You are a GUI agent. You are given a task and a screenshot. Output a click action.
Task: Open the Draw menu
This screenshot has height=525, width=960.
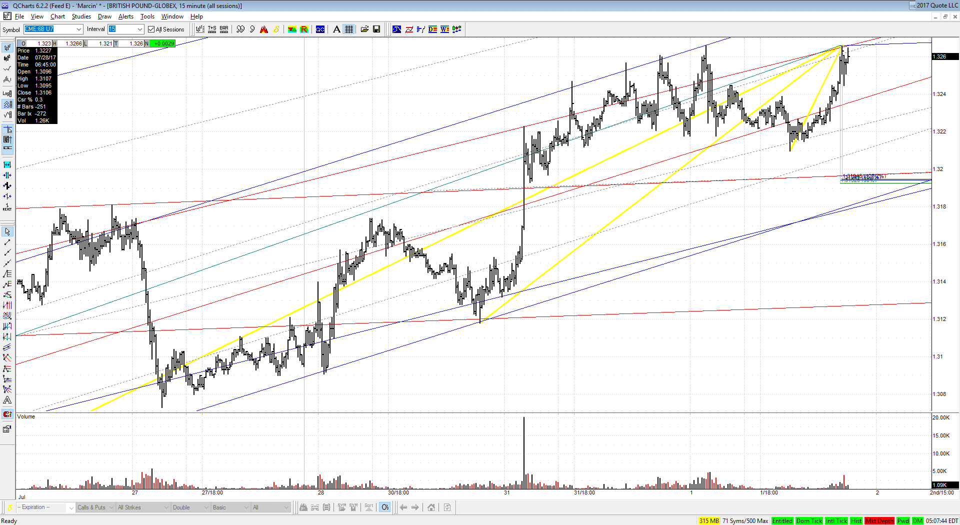click(x=104, y=16)
